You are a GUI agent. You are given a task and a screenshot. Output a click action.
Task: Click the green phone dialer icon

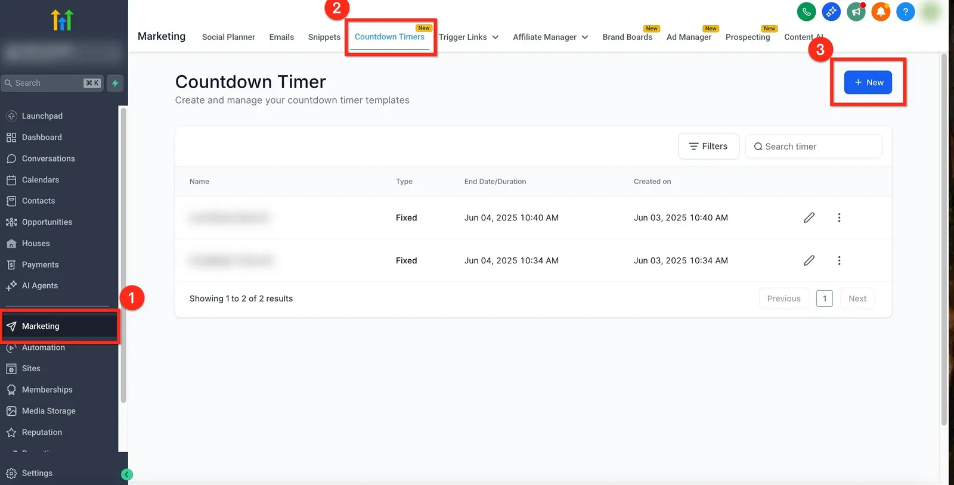pos(806,11)
